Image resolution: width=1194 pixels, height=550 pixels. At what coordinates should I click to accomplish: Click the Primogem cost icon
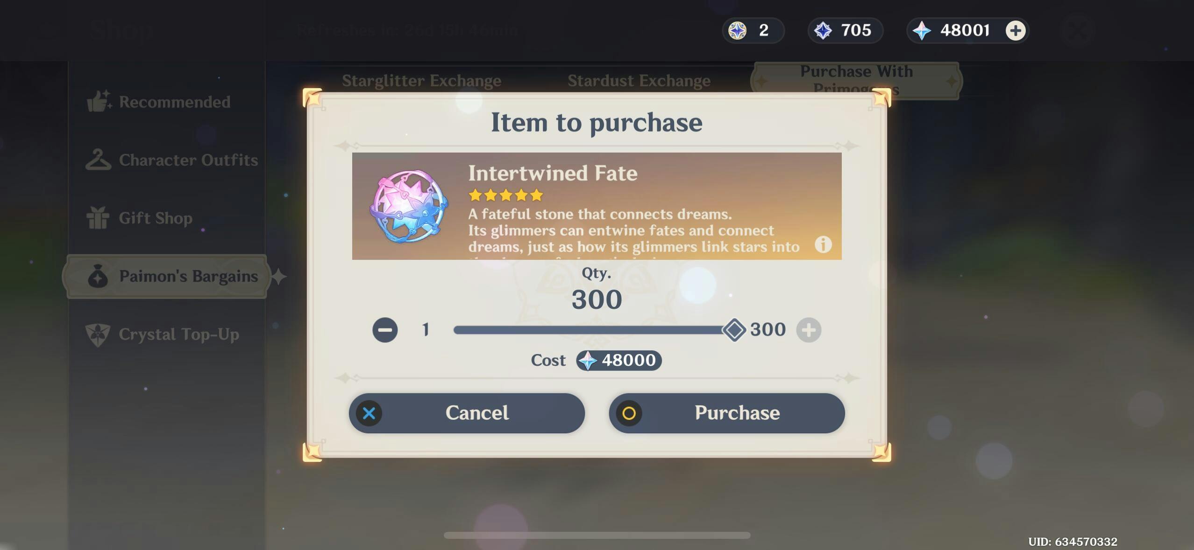[x=587, y=361]
